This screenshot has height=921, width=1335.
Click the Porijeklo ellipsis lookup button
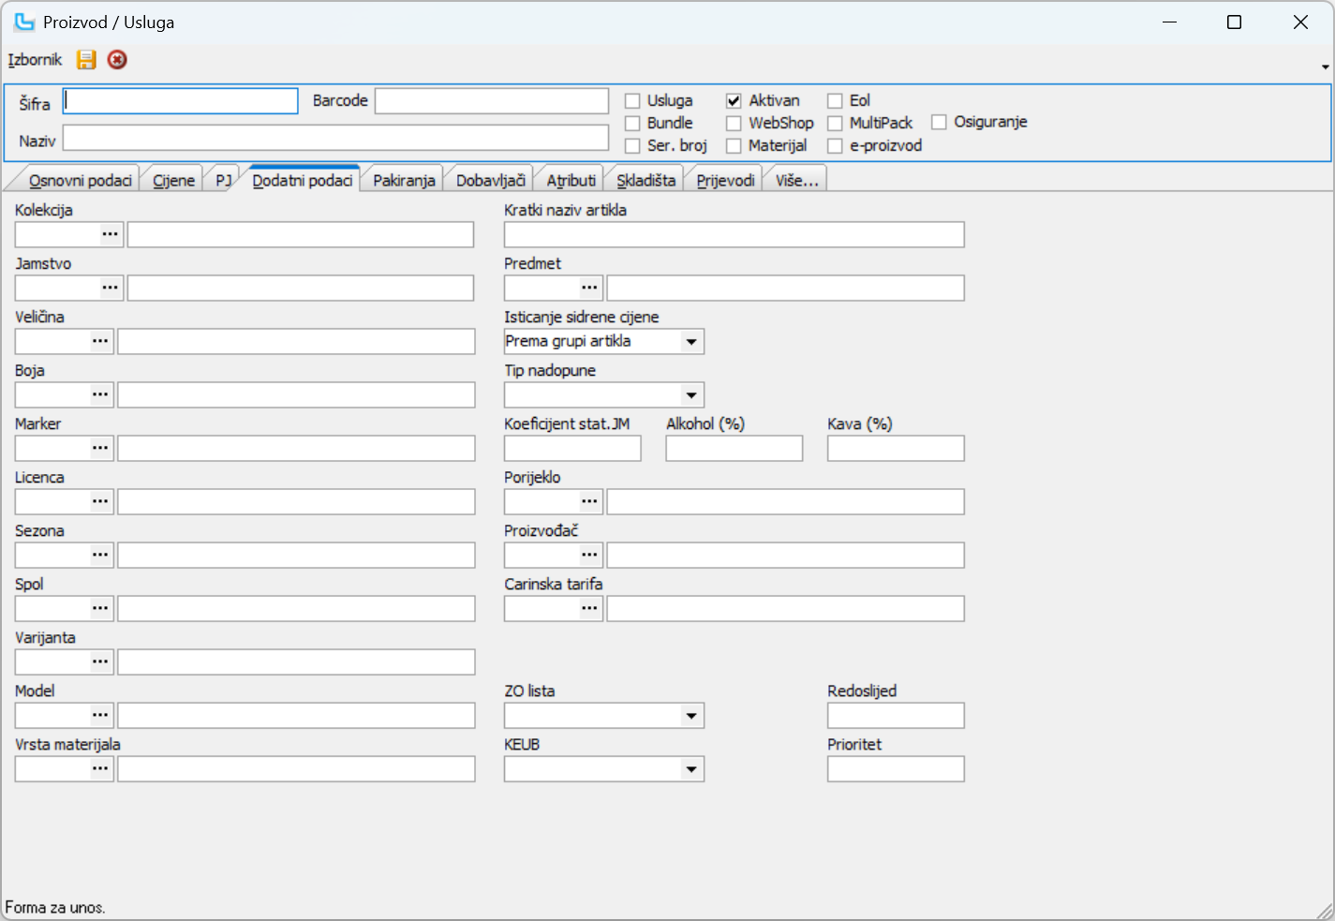(589, 501)
